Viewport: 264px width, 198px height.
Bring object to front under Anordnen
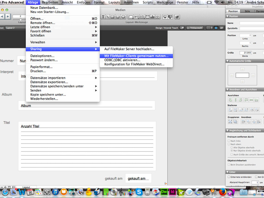(243, 122)
